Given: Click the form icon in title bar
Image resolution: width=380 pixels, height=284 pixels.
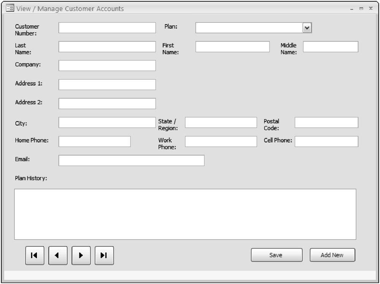Looking at the screenshot, I should pyautogui.click(x=10, y=8).
